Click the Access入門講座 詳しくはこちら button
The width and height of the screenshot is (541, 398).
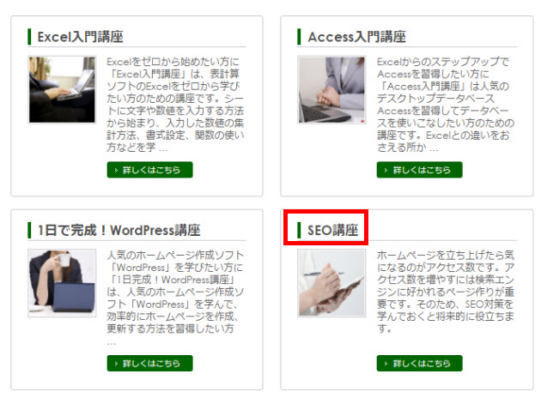[x=420, y=170]
